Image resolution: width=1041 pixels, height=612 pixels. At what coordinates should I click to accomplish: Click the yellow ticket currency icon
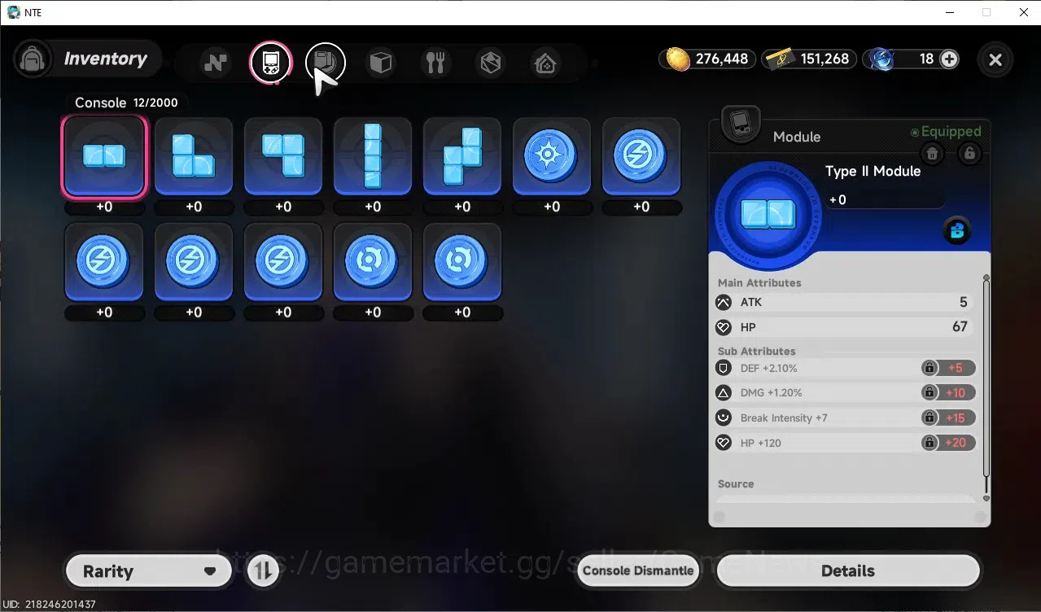(781, 59)
